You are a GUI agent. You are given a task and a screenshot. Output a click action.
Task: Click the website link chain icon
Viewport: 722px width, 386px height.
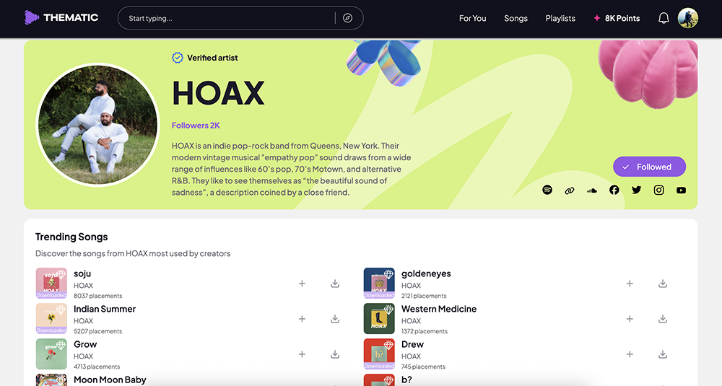(570, 190)
